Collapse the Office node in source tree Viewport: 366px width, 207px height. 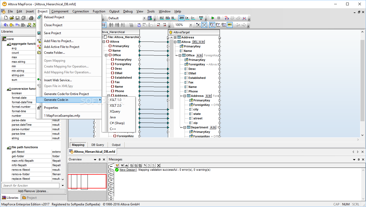pos(106,55)
